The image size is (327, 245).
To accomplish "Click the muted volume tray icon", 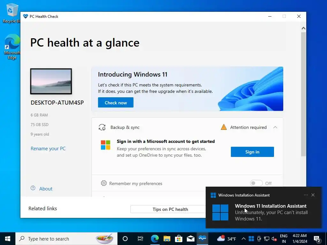I will tap(274, 239).
